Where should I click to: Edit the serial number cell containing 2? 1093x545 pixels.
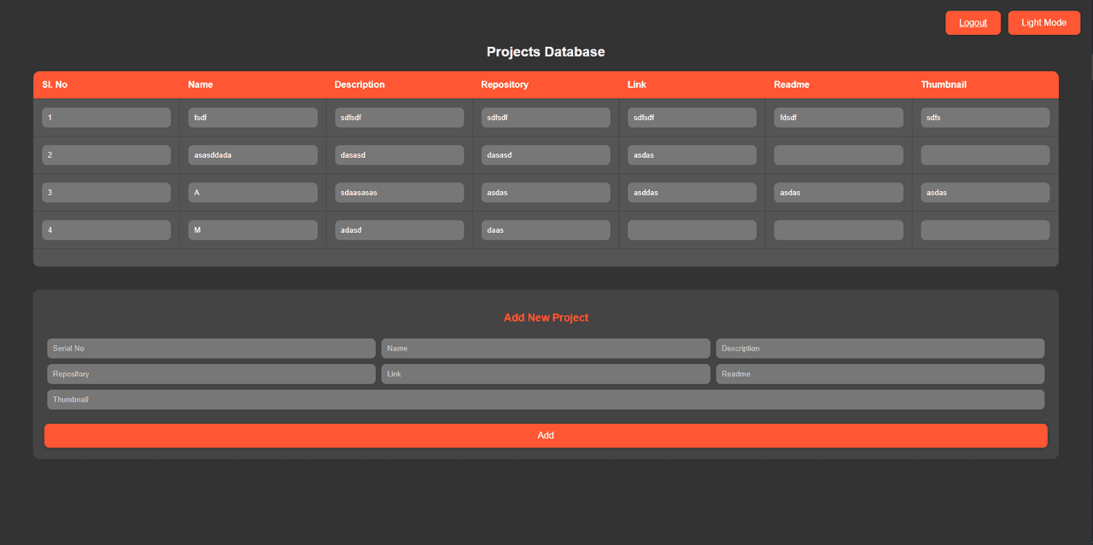(106, 155)
